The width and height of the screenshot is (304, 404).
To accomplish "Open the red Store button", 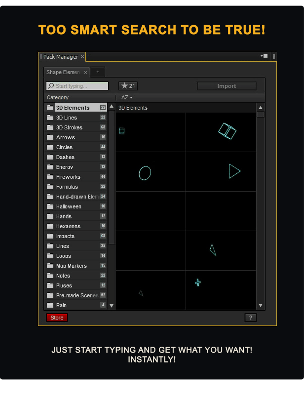I will 57,318.
